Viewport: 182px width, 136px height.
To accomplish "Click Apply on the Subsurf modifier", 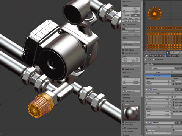I will point(158,73).
